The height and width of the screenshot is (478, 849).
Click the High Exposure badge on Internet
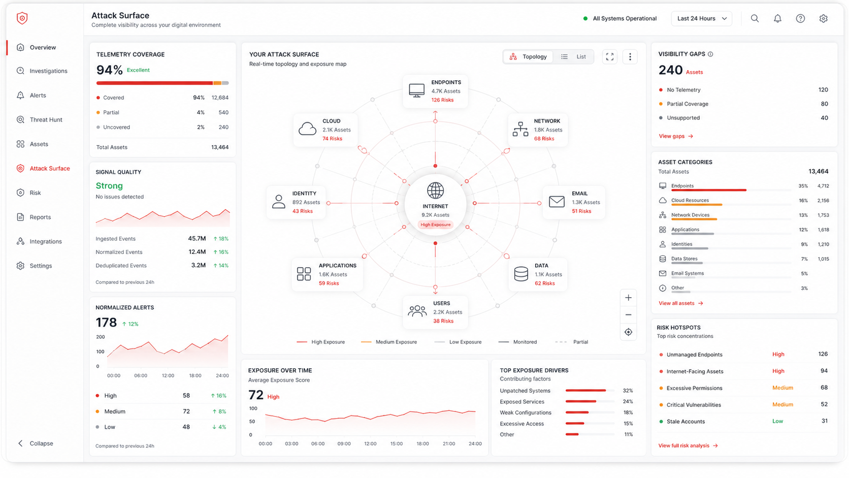pyautogui.click(x=435, y=225)
